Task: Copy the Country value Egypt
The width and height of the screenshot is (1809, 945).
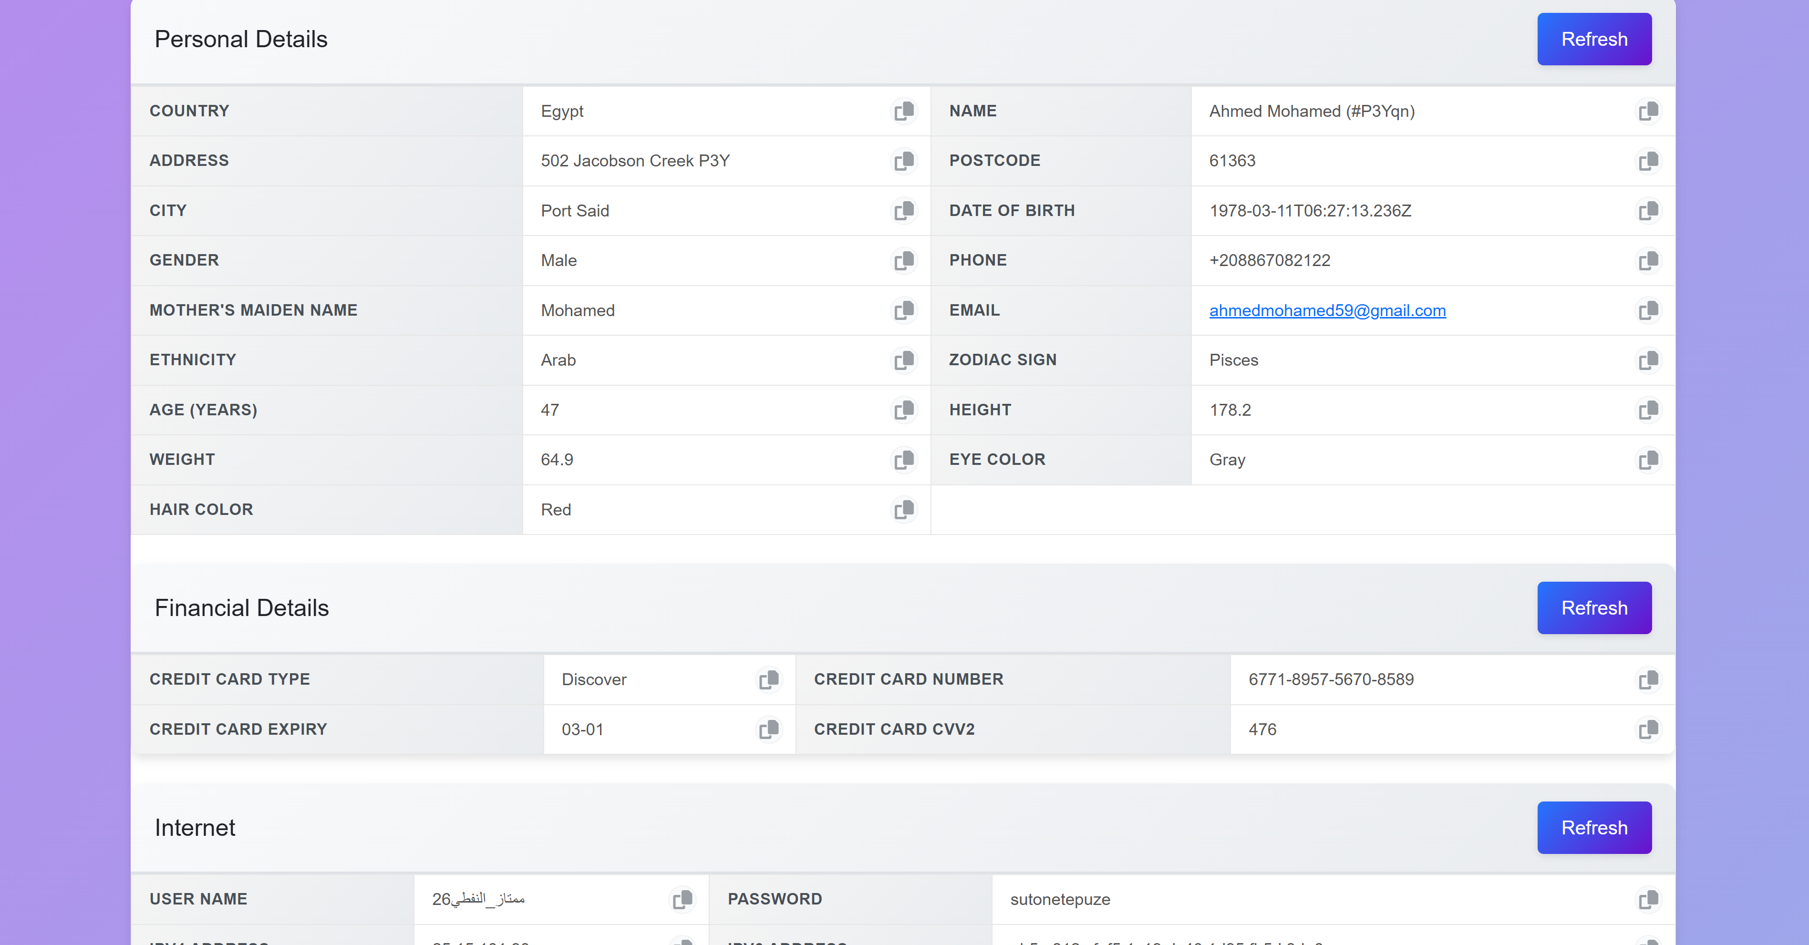Action: point(904,111)
